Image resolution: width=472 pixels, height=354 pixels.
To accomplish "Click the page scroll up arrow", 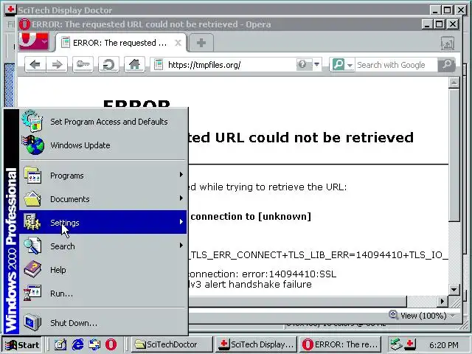I will click(454, 83).
